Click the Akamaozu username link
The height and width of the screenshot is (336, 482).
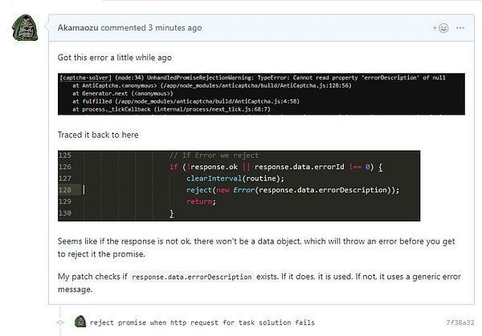[x=78, y=27]
